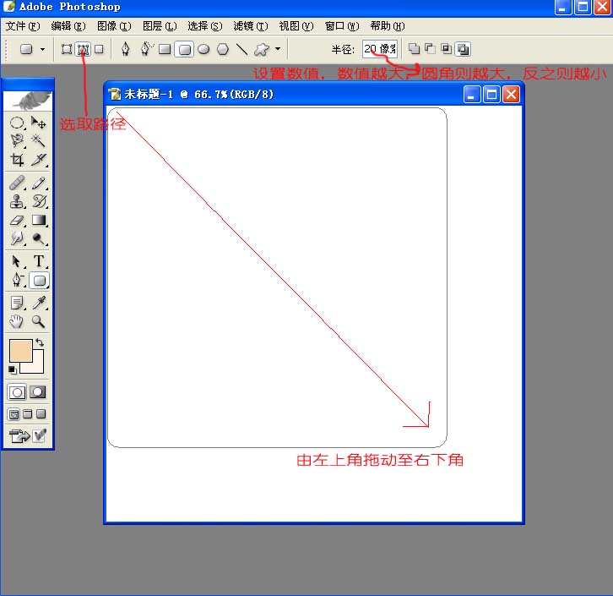Screen dimensions: 613x596
Task: Select the Pencil tool in toolbox
Action: (38, 183)
